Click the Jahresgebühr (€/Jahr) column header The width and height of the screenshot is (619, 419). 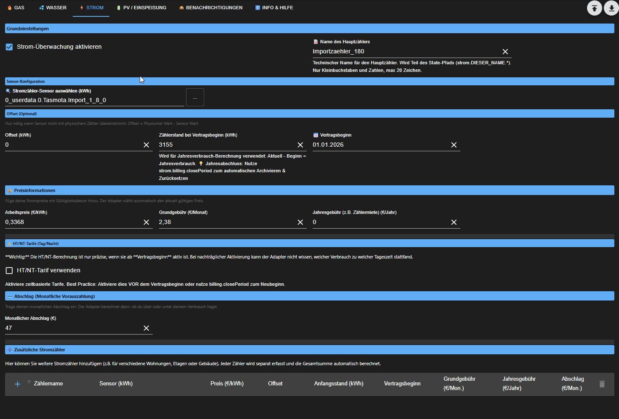(x=519, y=384)
